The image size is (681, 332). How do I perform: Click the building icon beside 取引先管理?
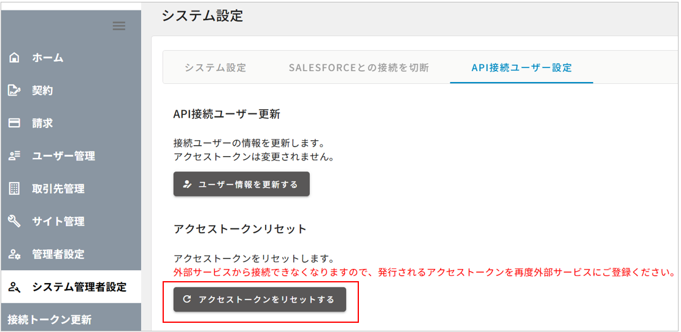(15, 189)
